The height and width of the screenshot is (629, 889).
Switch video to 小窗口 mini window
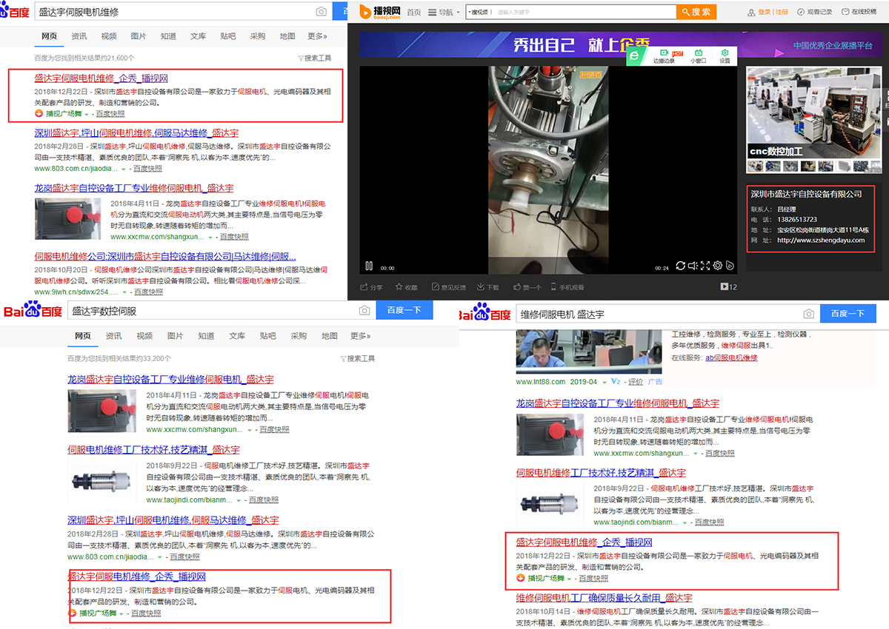click(x=698, y=57)
